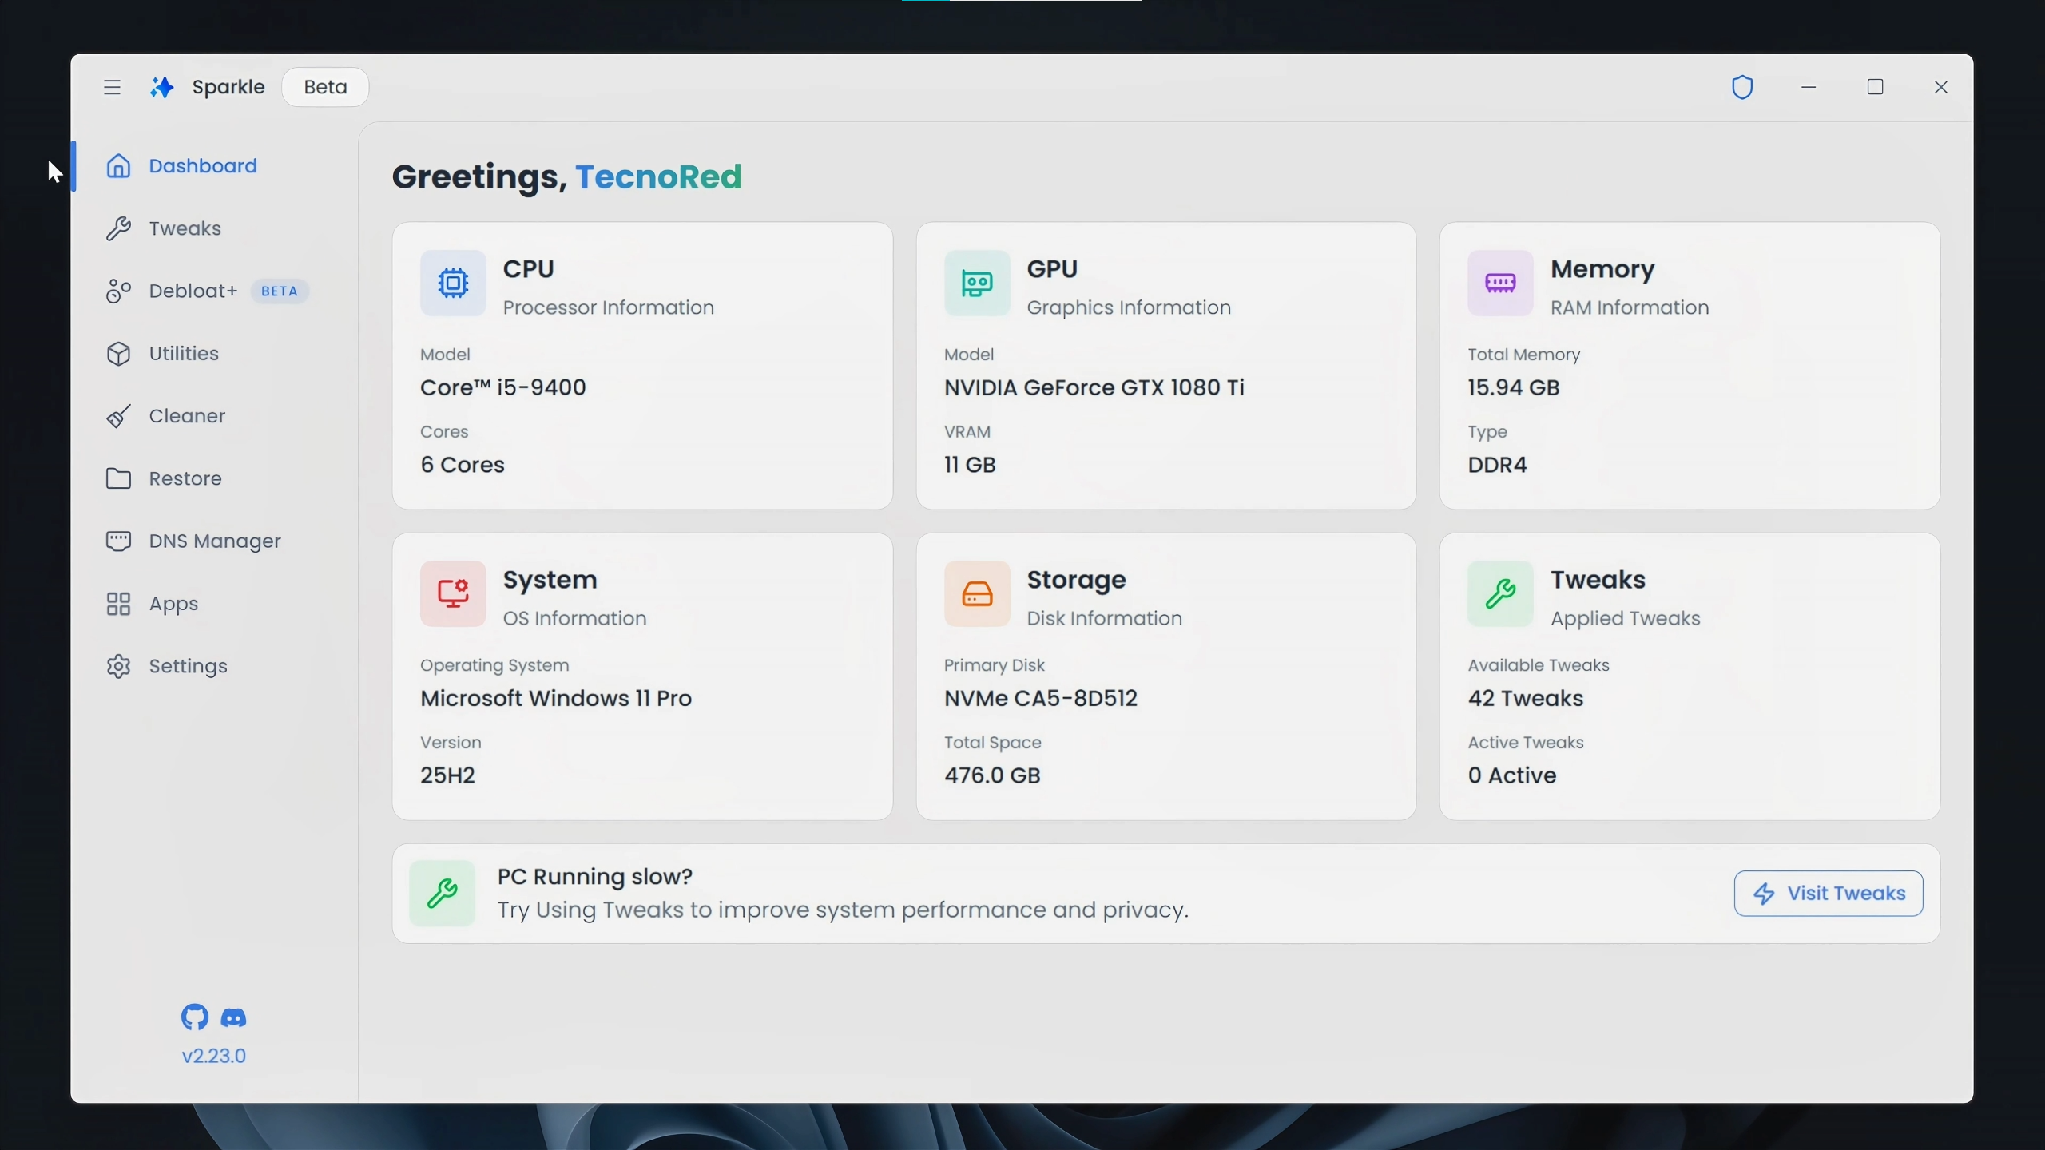Click the 11 GB VRAM value
This screenshot has width=2045, height=1150.
(970, 465)
